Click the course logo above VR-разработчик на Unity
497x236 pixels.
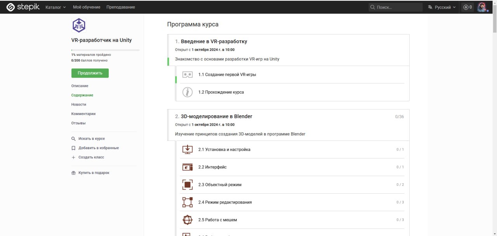pos(78,25)
